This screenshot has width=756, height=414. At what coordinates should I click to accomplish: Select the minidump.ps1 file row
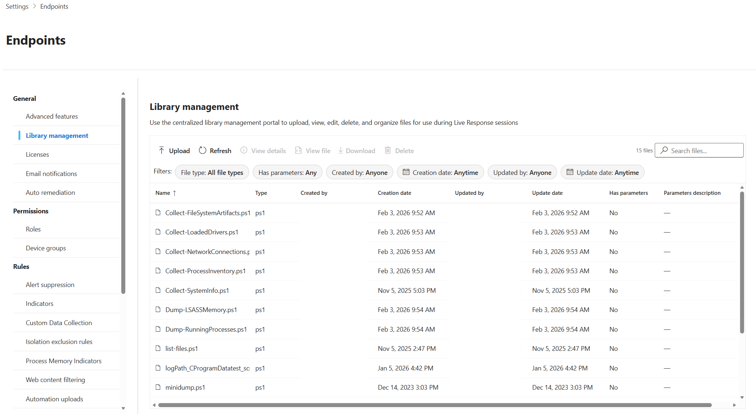tap(185, 388)
